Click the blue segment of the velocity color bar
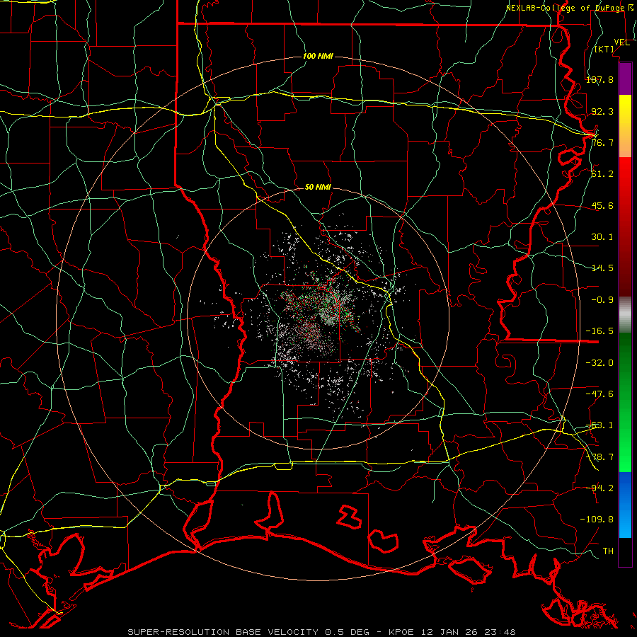 [x=625, y=505]
